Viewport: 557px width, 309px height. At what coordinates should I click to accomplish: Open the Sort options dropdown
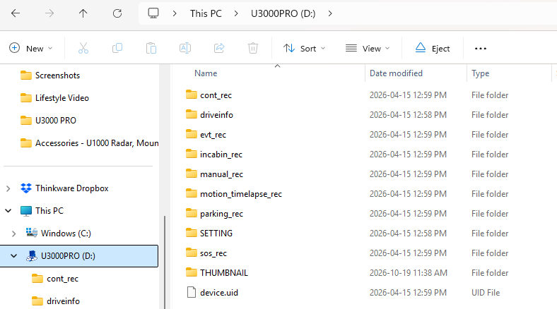304,48
